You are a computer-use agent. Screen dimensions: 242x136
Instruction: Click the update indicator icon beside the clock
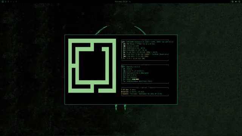130,2
